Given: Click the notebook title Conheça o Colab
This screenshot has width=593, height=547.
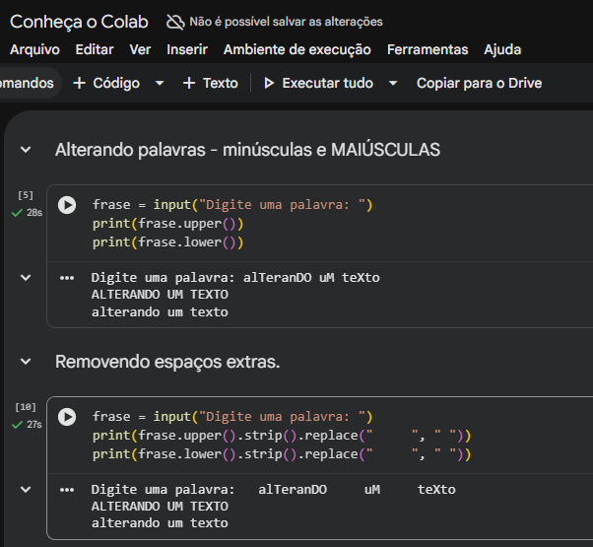Looking at the screenshot, I should [79, 22].
